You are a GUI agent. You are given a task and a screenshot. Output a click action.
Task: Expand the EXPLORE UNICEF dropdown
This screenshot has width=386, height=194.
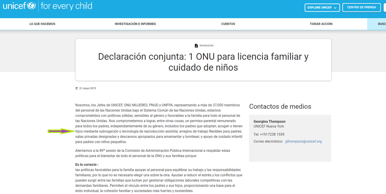coord(322,7)
